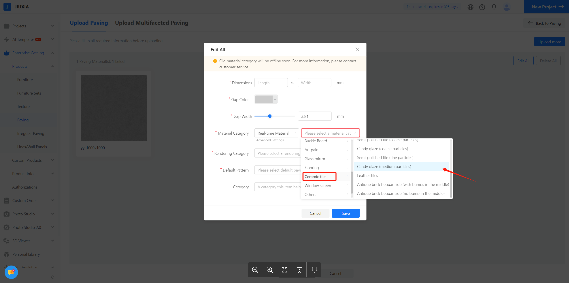
Task: Click the Cancel button in dialog
Action: click(x=315, y=213)
